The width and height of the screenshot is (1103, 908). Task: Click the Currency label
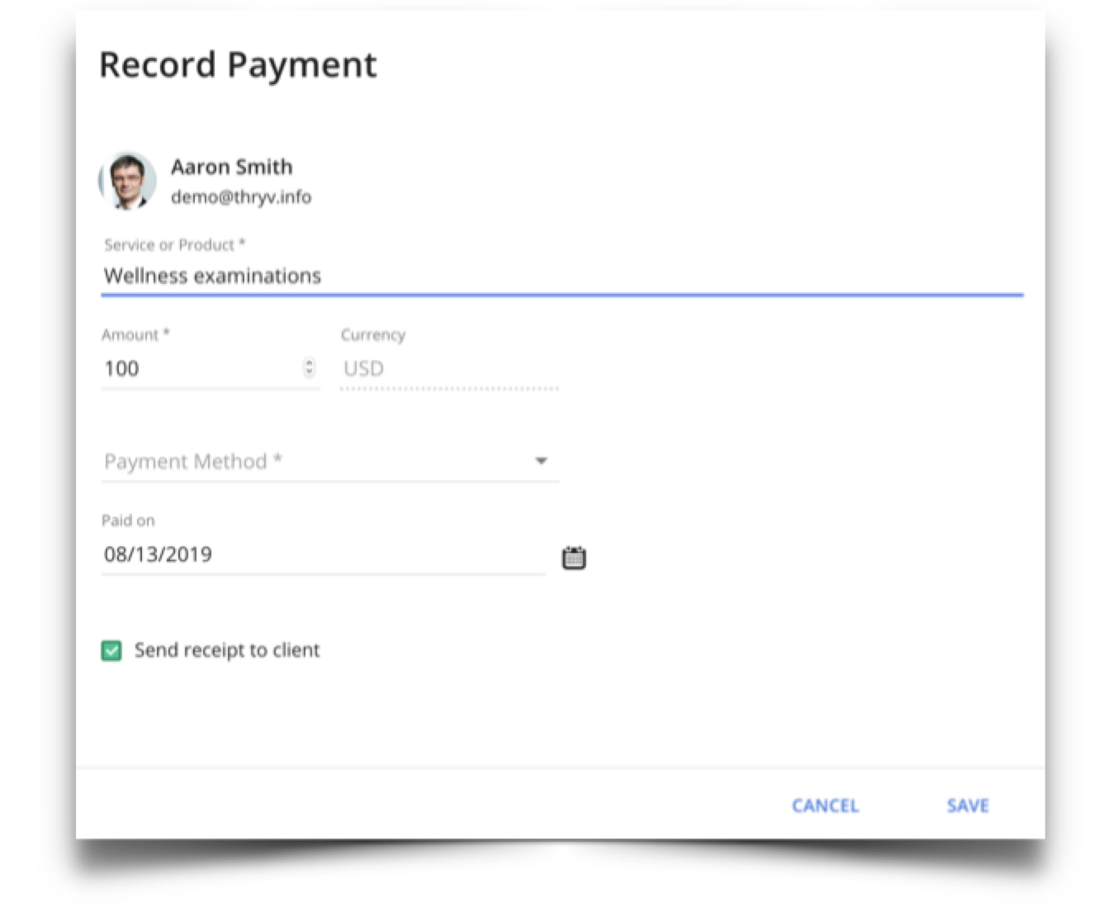pyautogui.click(x=373, y=335)
